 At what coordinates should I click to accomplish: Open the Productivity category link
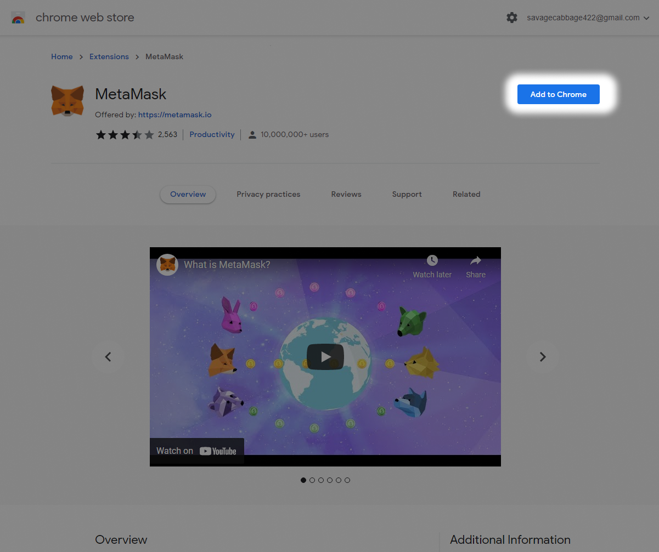coord(212,134)
